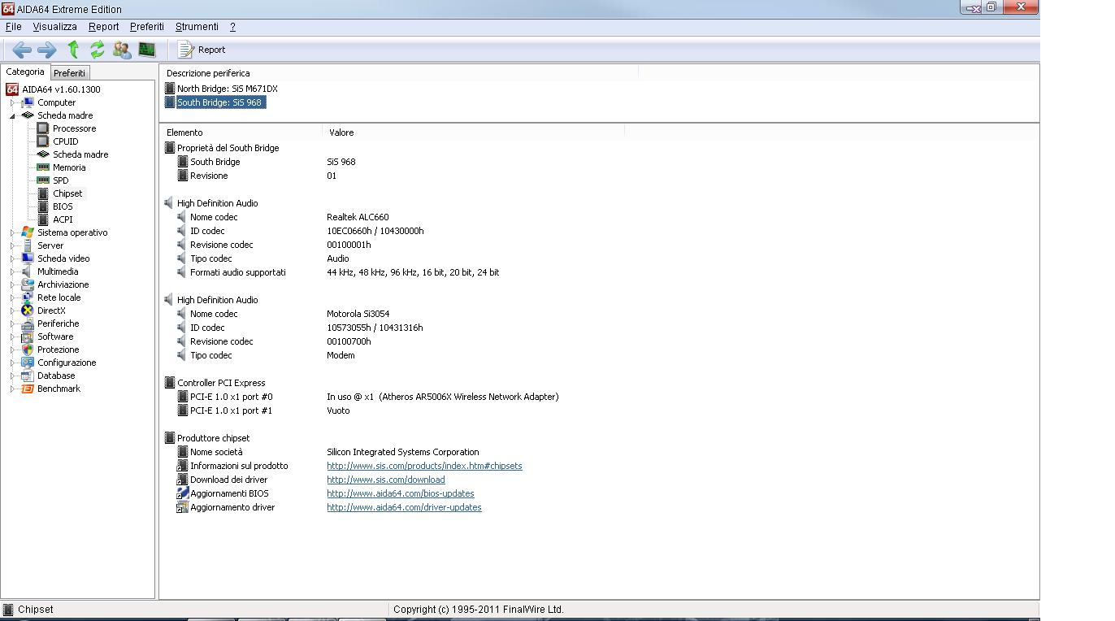Screen dimensions: 1115x621
Task: Click the Chipset icon in the tree
Action: click(43, 193)
